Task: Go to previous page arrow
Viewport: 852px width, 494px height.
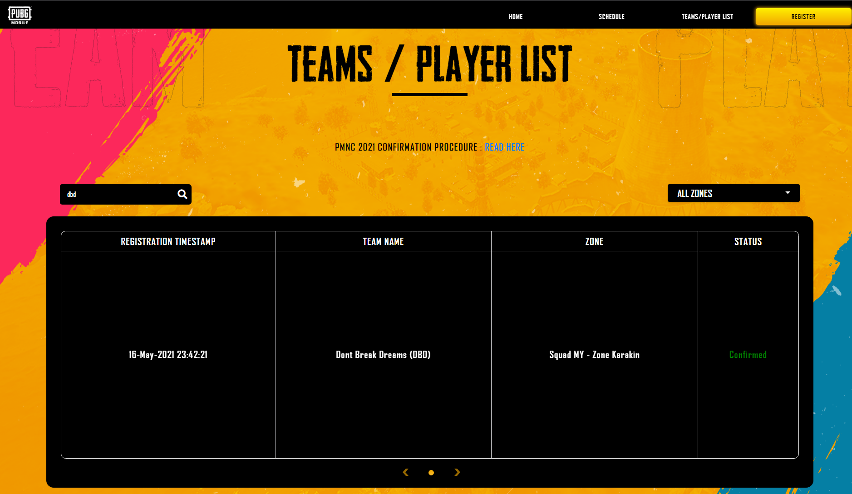Action: [406, 472]
